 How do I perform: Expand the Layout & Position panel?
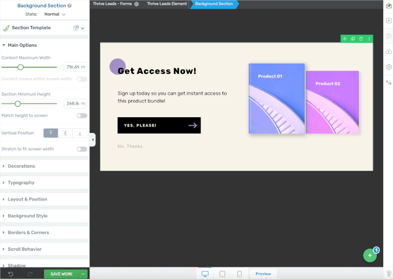[x=45, y=199]
